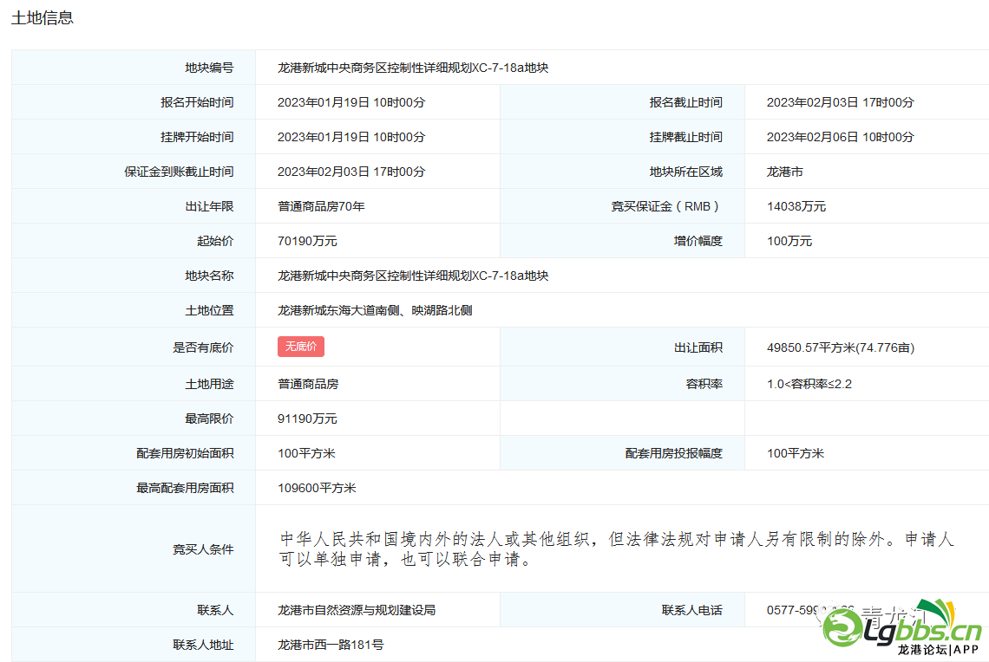
Task: Click the 地块所在区域 label
Action: tap(686, 172)
